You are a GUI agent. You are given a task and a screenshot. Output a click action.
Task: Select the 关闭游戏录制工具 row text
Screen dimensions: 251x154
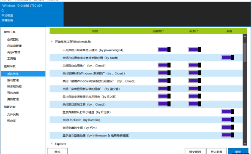[x=84, y=104]
